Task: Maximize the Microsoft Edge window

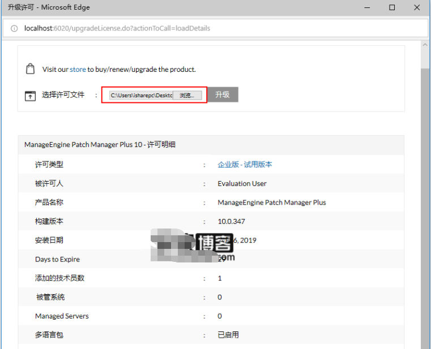Action: pos(392,7)
